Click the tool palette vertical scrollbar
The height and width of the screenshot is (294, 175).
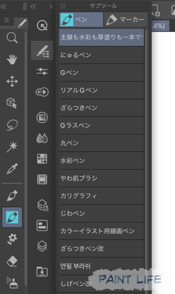click(x=26, y=158)
